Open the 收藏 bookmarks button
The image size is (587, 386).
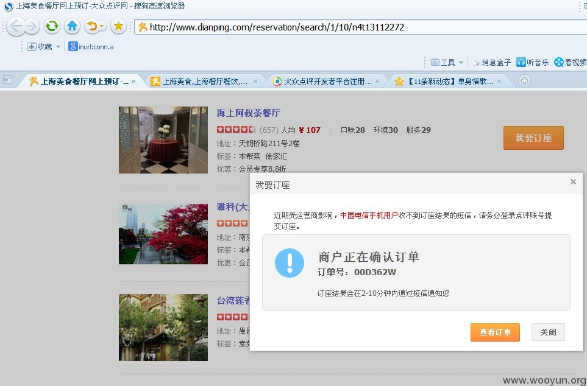39,47
